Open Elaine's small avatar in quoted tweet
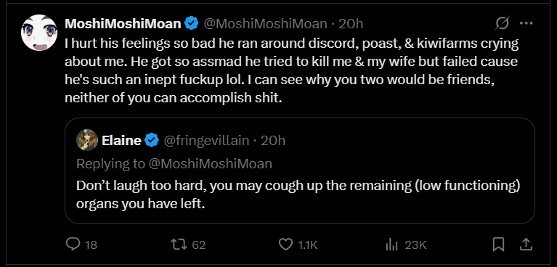 87,140
